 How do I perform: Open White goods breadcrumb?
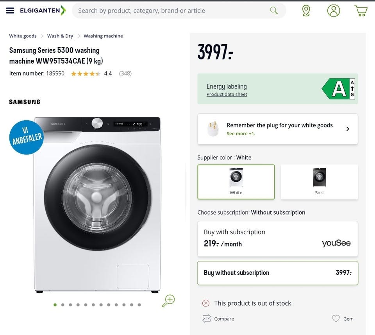pos(23,36)
